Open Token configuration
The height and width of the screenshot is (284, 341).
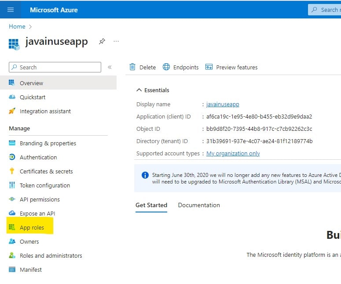pos(45,186)
